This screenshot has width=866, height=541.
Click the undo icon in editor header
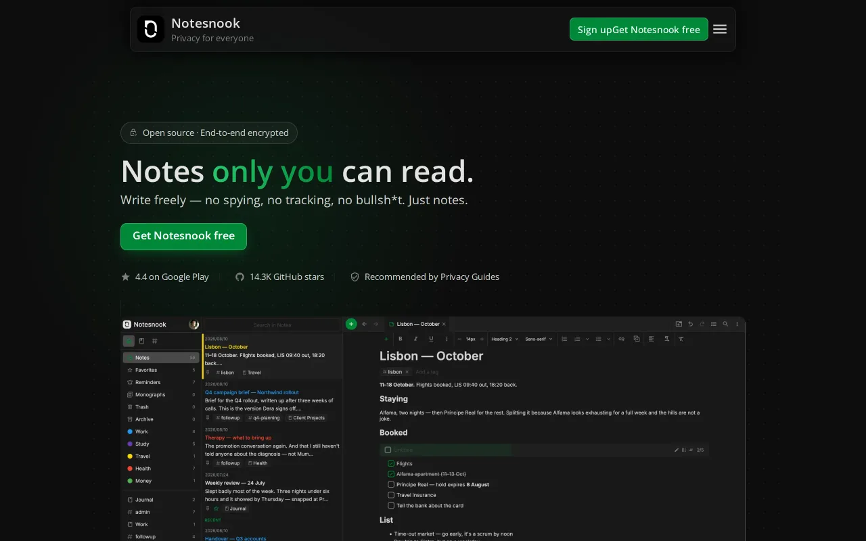click(690, 324)
